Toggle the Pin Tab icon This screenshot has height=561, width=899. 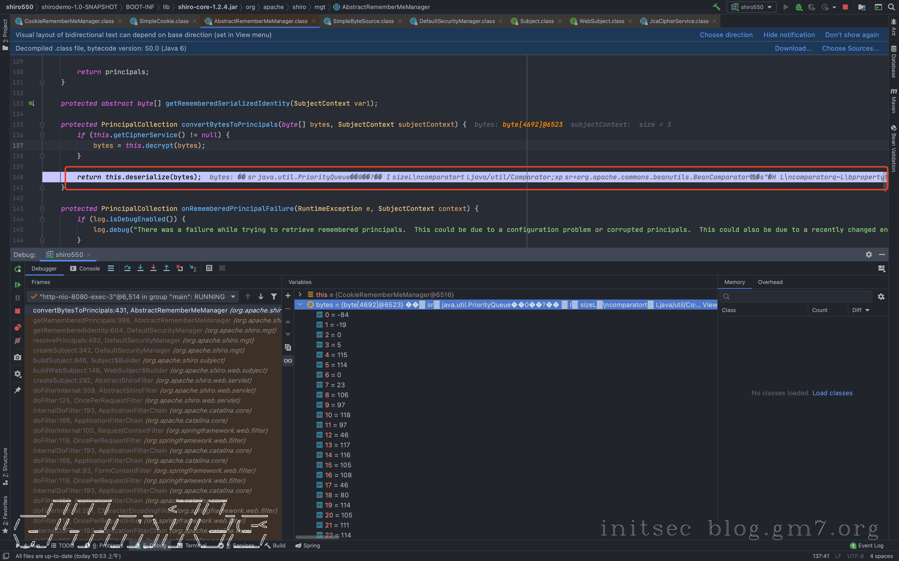(18, 390)
